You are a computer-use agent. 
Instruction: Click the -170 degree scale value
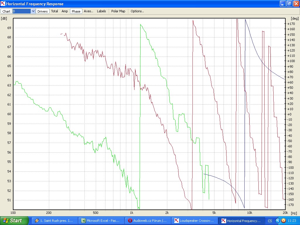(291, 205)
